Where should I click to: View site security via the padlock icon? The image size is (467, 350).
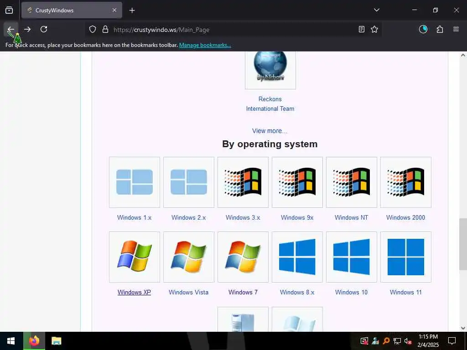(105, 30)
